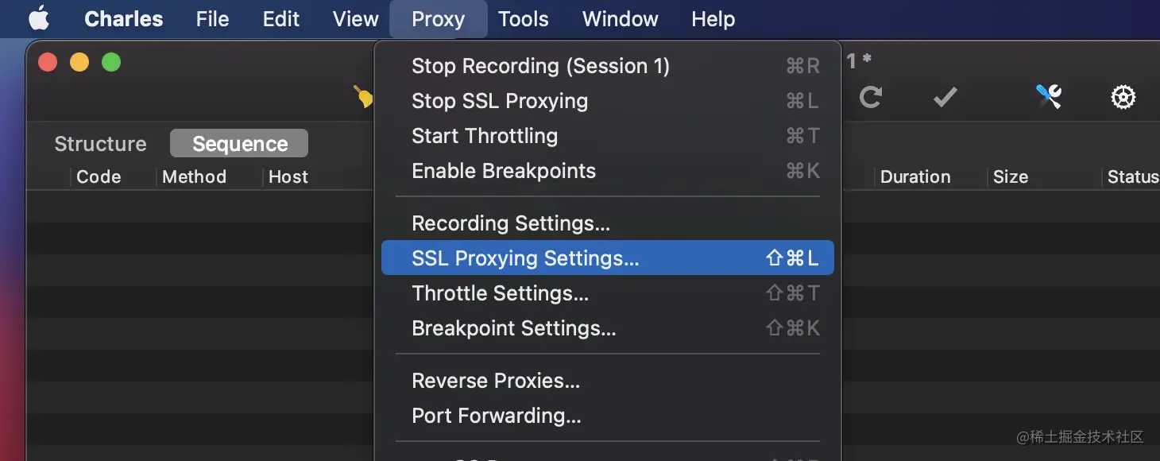The width and height of the screenshot is (1160, 461).
Task: Choose Stop Recording (Session 1)
Action: tap(540, 66)
